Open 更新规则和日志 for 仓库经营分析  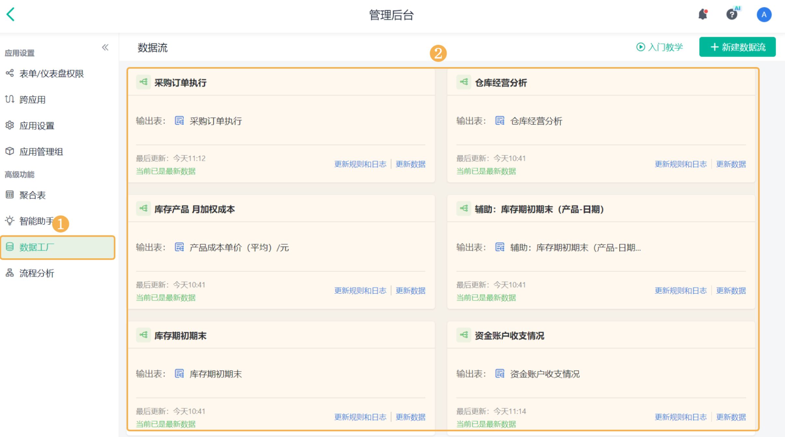681,164
